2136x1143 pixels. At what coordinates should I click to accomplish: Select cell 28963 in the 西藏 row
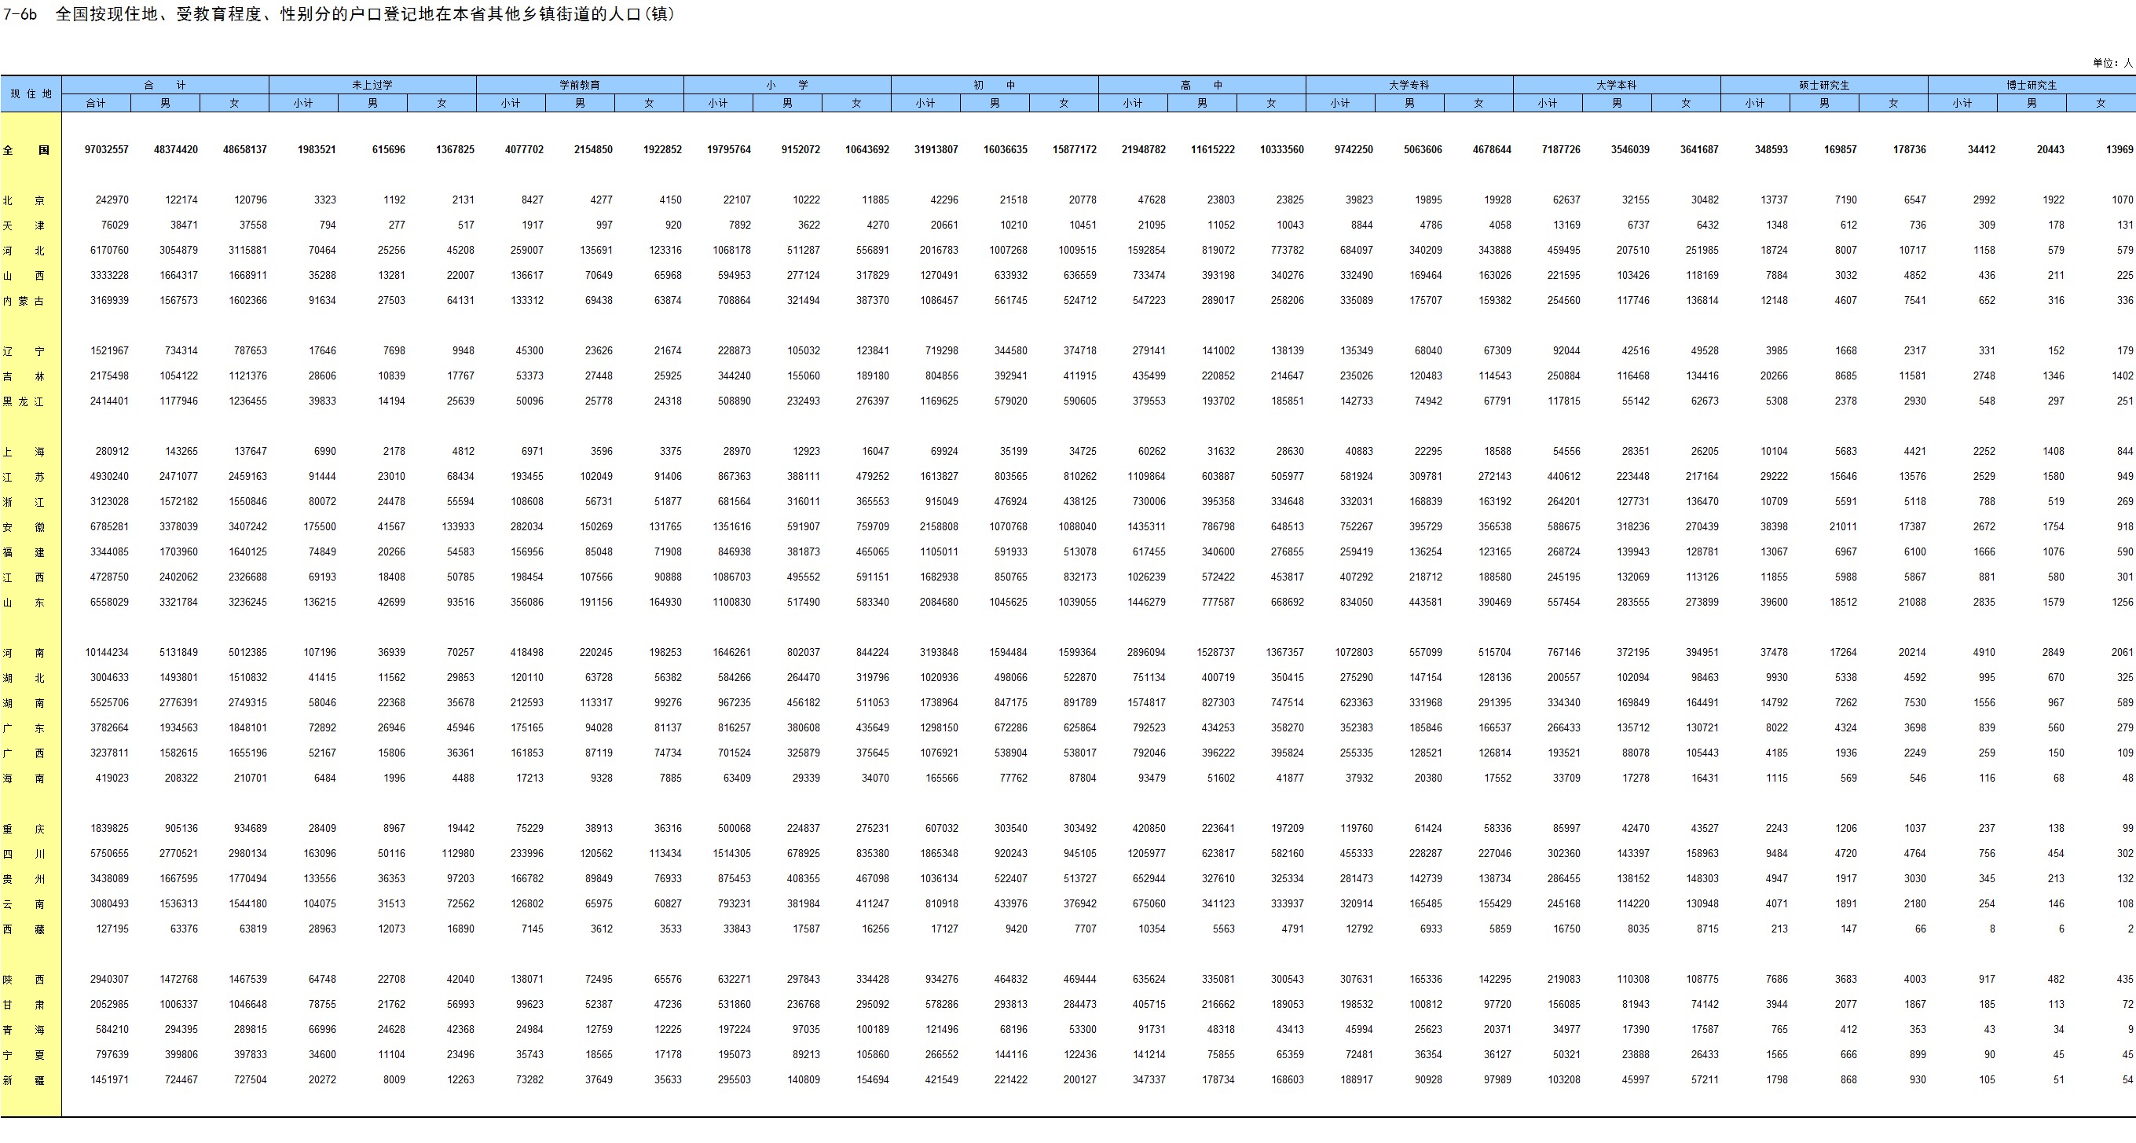point(322,929)
